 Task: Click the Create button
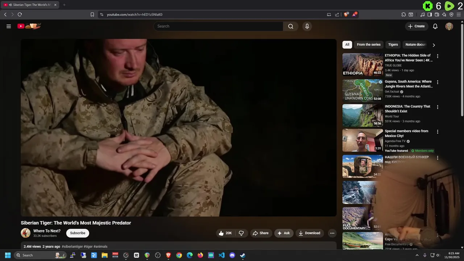[x=417, y=26]
